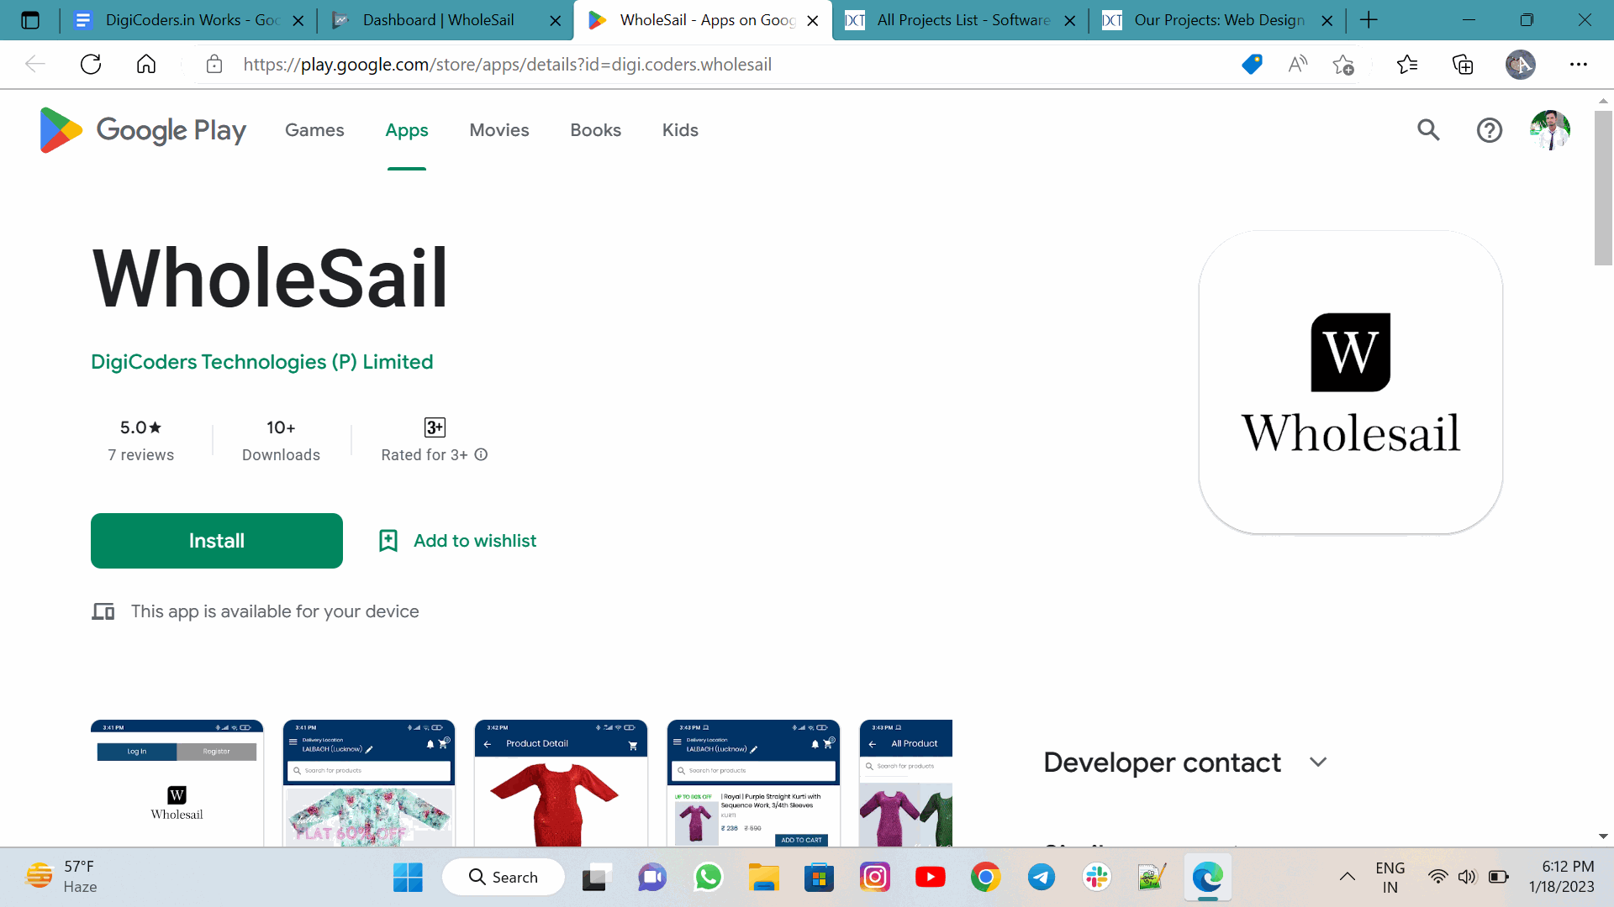Click the scrollbar down arrow

pos(1603,836)
